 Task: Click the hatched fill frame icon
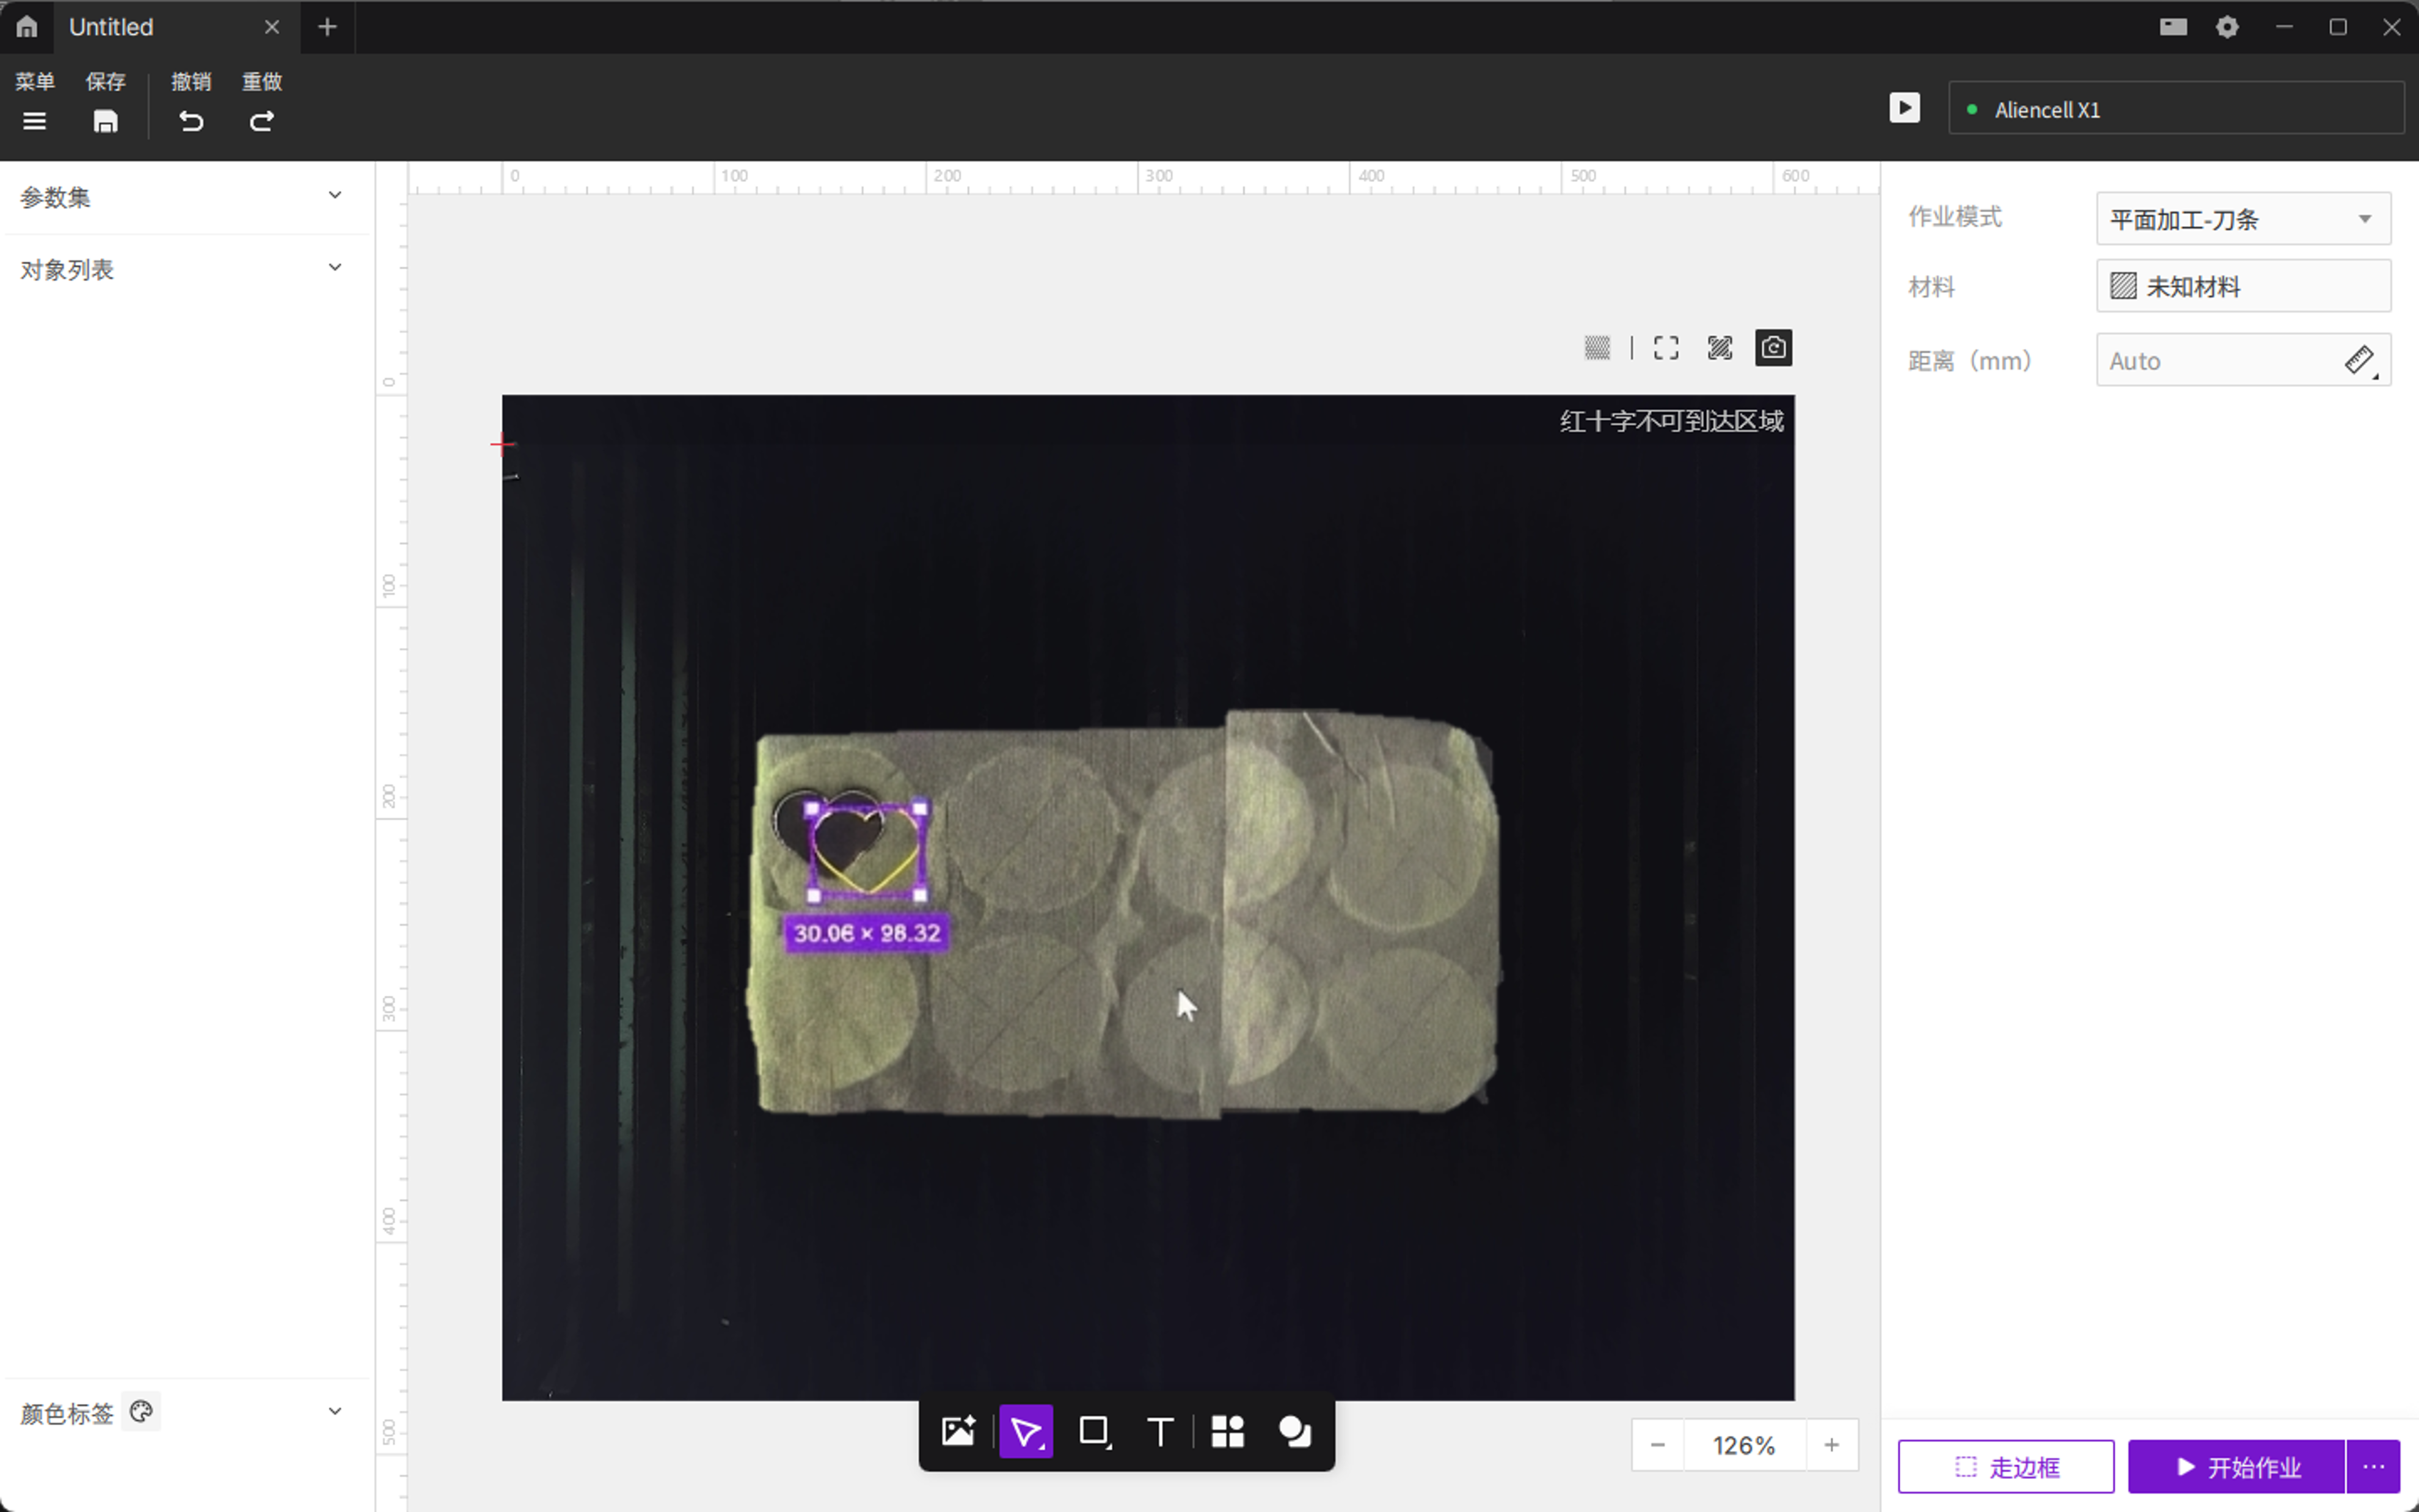point(1720,348)
